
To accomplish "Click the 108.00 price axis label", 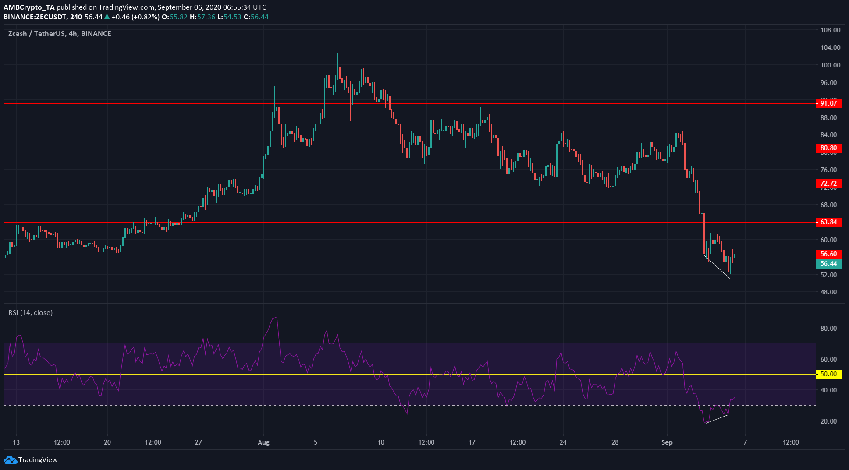I will (830, 30).
